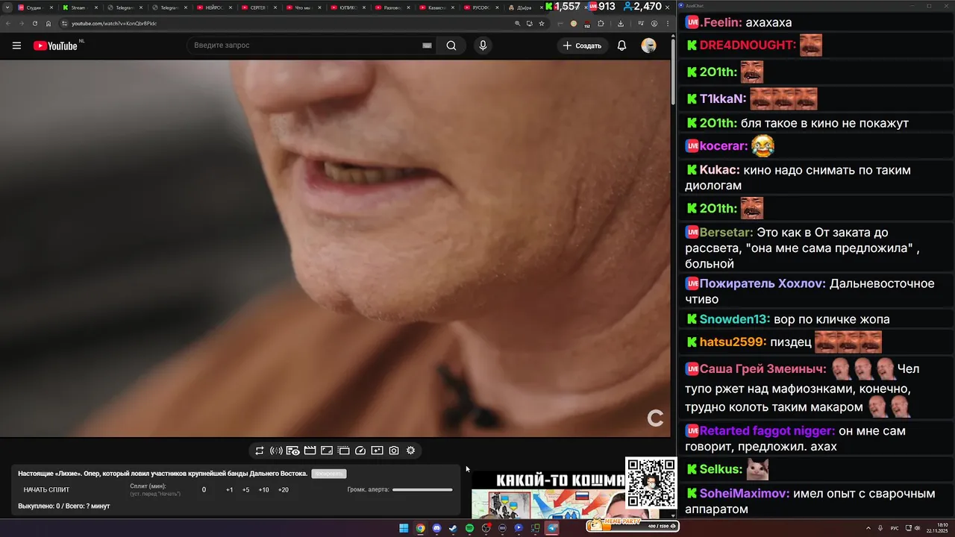
Task: Switch to the КУПИКО browser tab
Action: click(348, 7)
